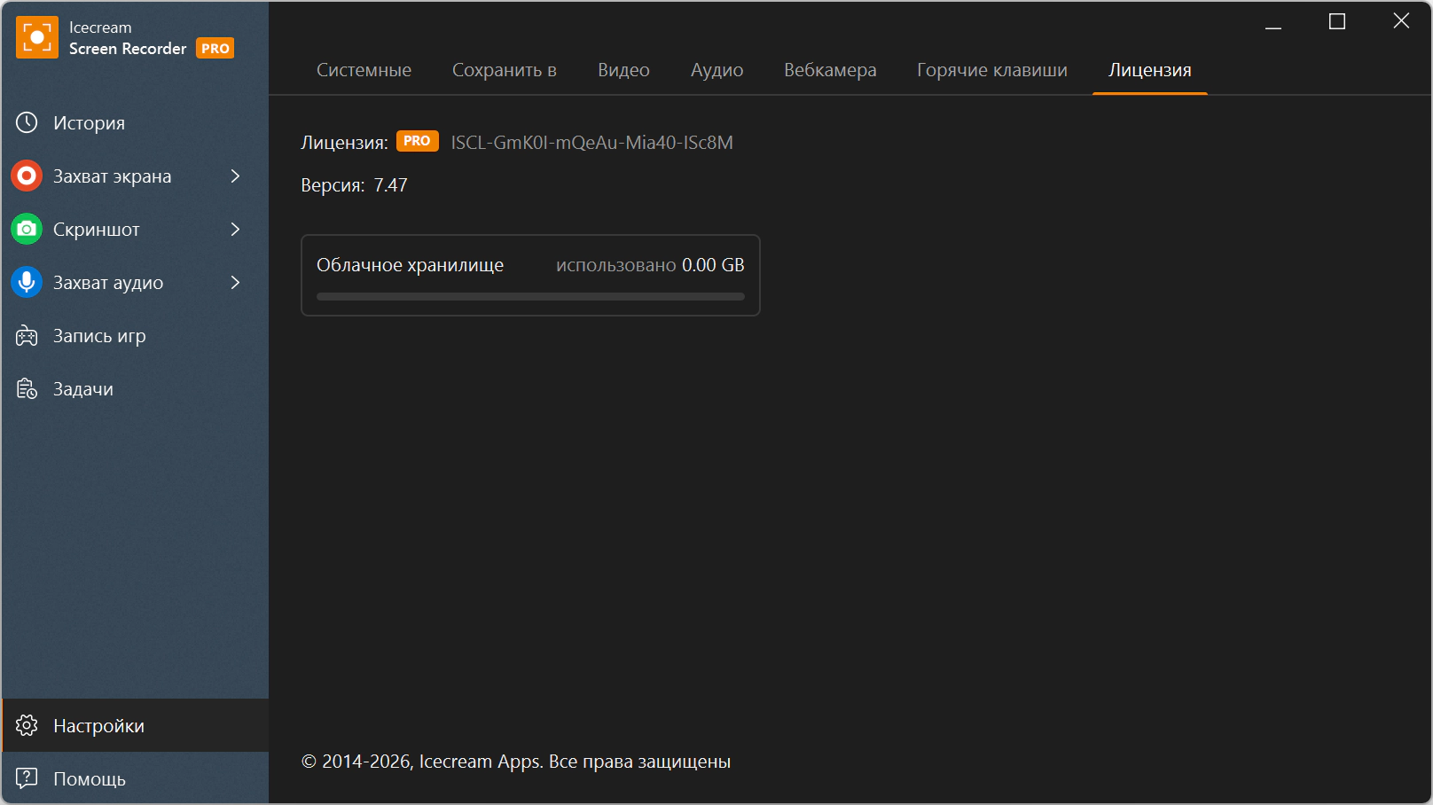Click the Версия: 7.47 text
This screenshot has width=1433, height=805.
354,185
